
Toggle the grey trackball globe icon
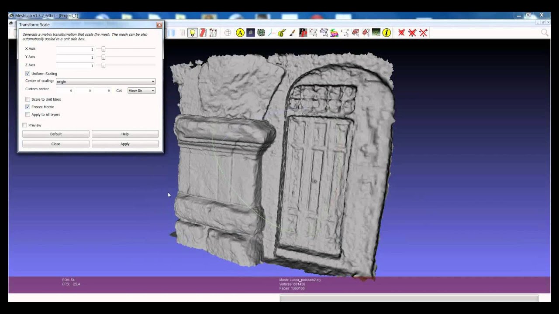point(228,33)
